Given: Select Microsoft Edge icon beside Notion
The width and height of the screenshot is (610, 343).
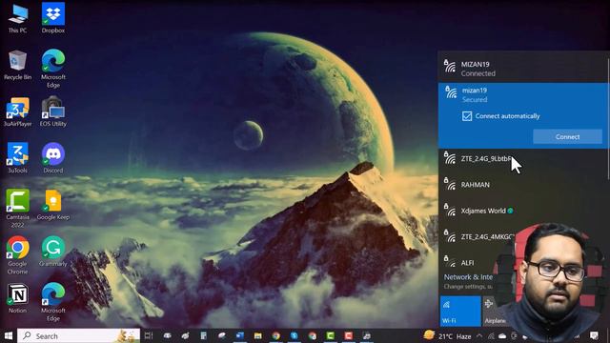Looking at the screenshot, I should click(x=53, y=302).
